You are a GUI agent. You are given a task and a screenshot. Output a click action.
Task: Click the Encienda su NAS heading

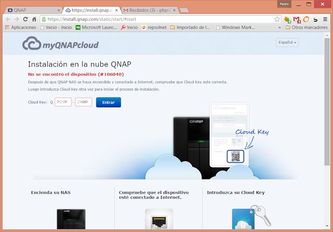51,193
